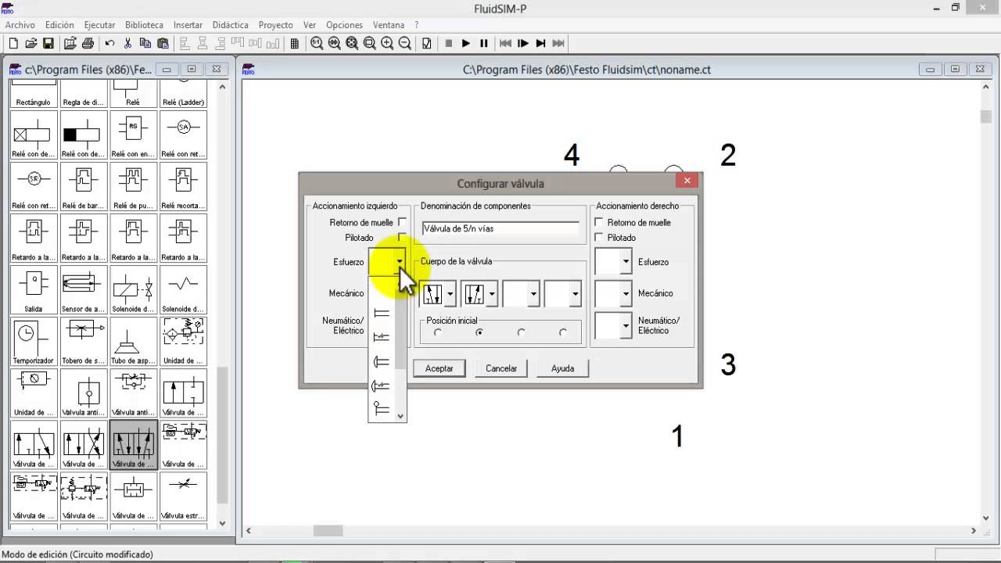1001x563 pixels.
Task: Select the Temporizador component in library
Action: point(34,342)
